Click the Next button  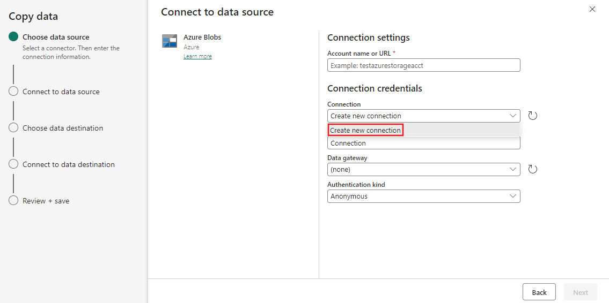coord(581,292)
